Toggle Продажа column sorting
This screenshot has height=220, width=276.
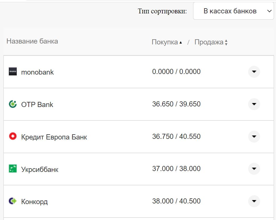pyautogui.click(x=209, y=42)
